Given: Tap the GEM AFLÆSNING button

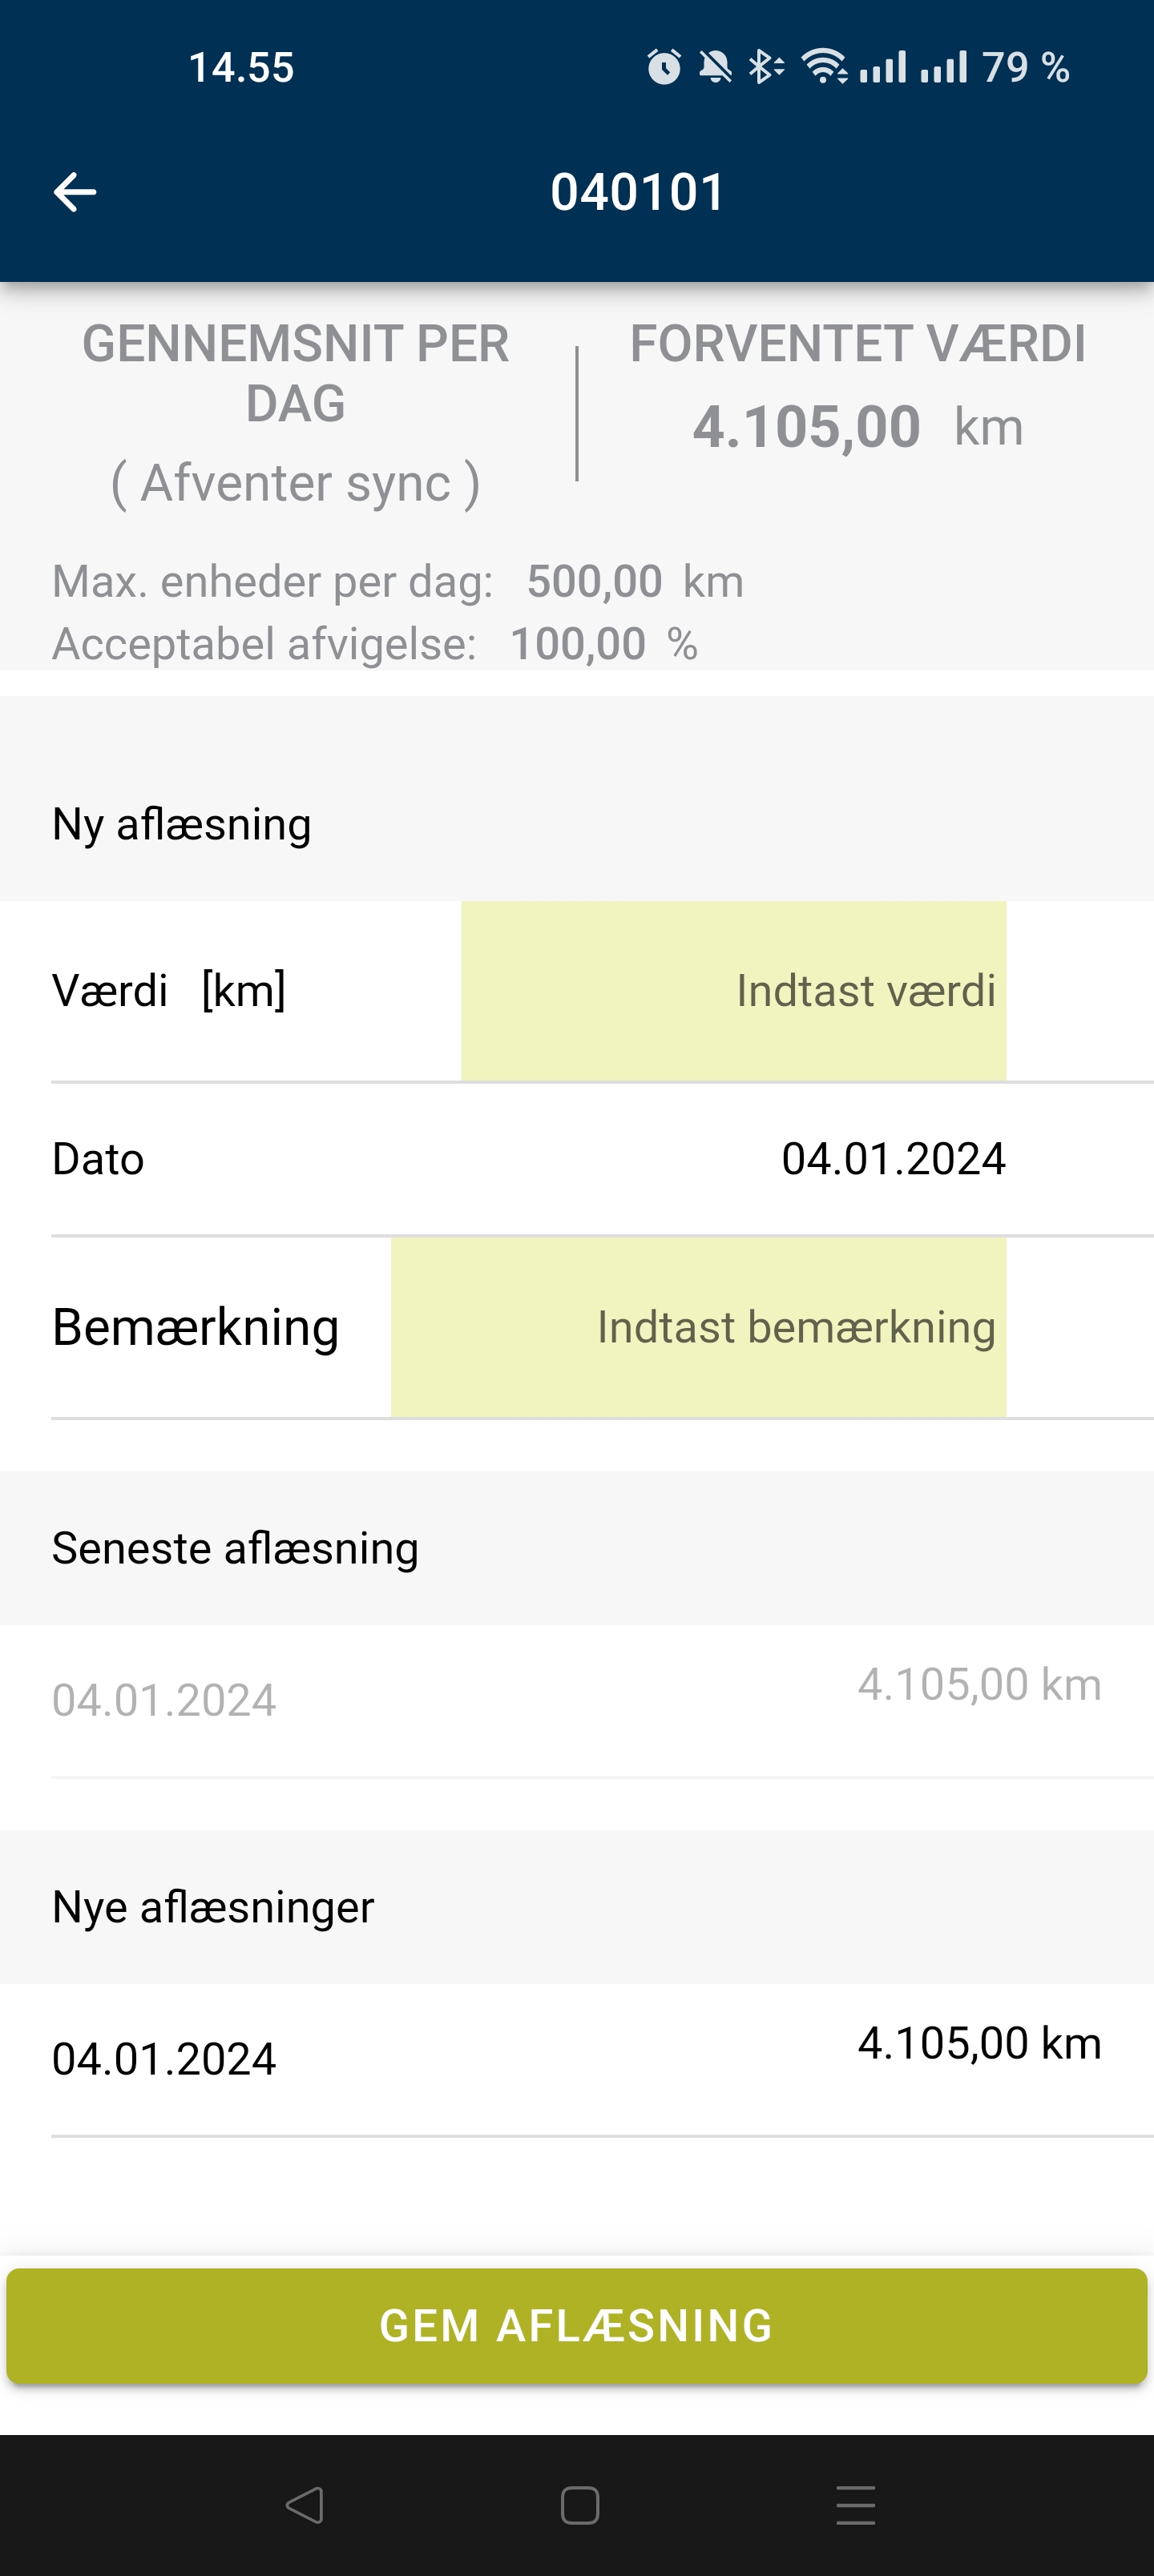Looking at the screenshot, I should pyautogui.click(x=576, y=2325).
